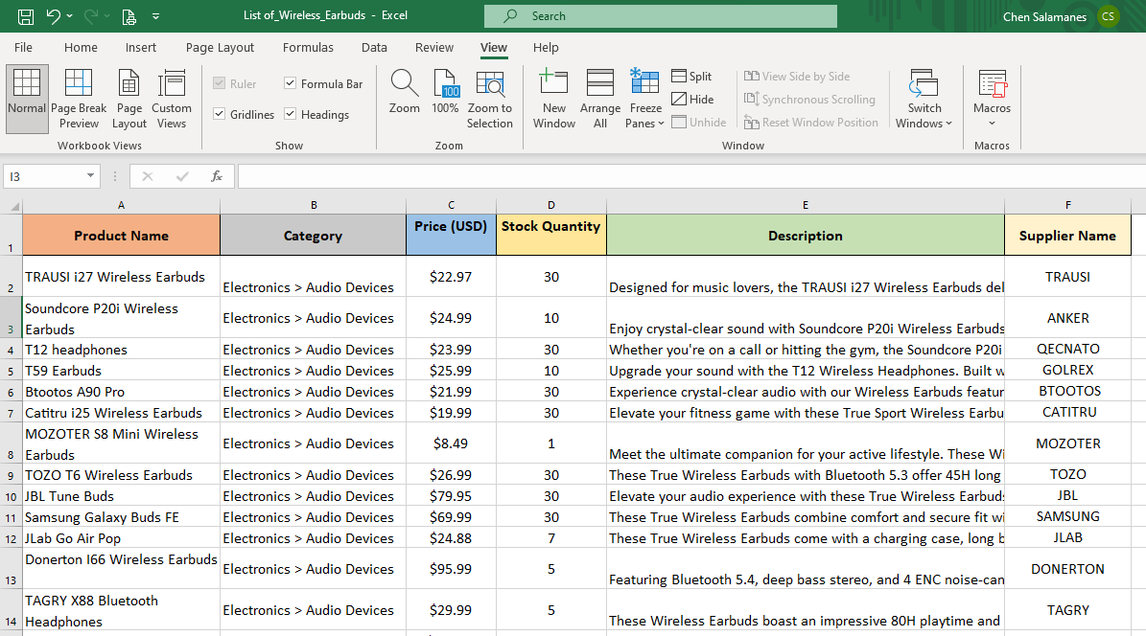Screen dimensions: 1146x636
Task: Click the Search box in title bar
Action: point(660,16)
